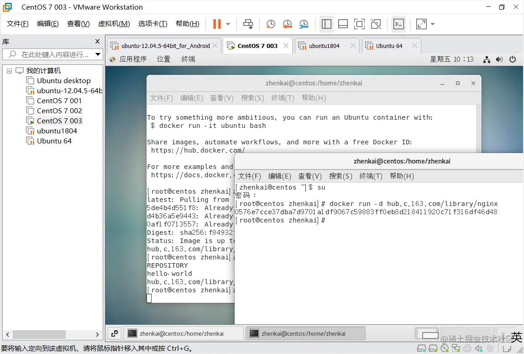This screenshot has height=354, width=524.
Task: Toggle the thumbnail bar view icon
Action: coord(343,24)
